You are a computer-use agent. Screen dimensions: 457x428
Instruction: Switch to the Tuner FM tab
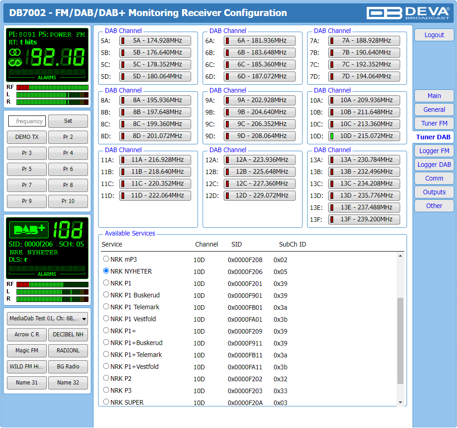coord(434,123)
